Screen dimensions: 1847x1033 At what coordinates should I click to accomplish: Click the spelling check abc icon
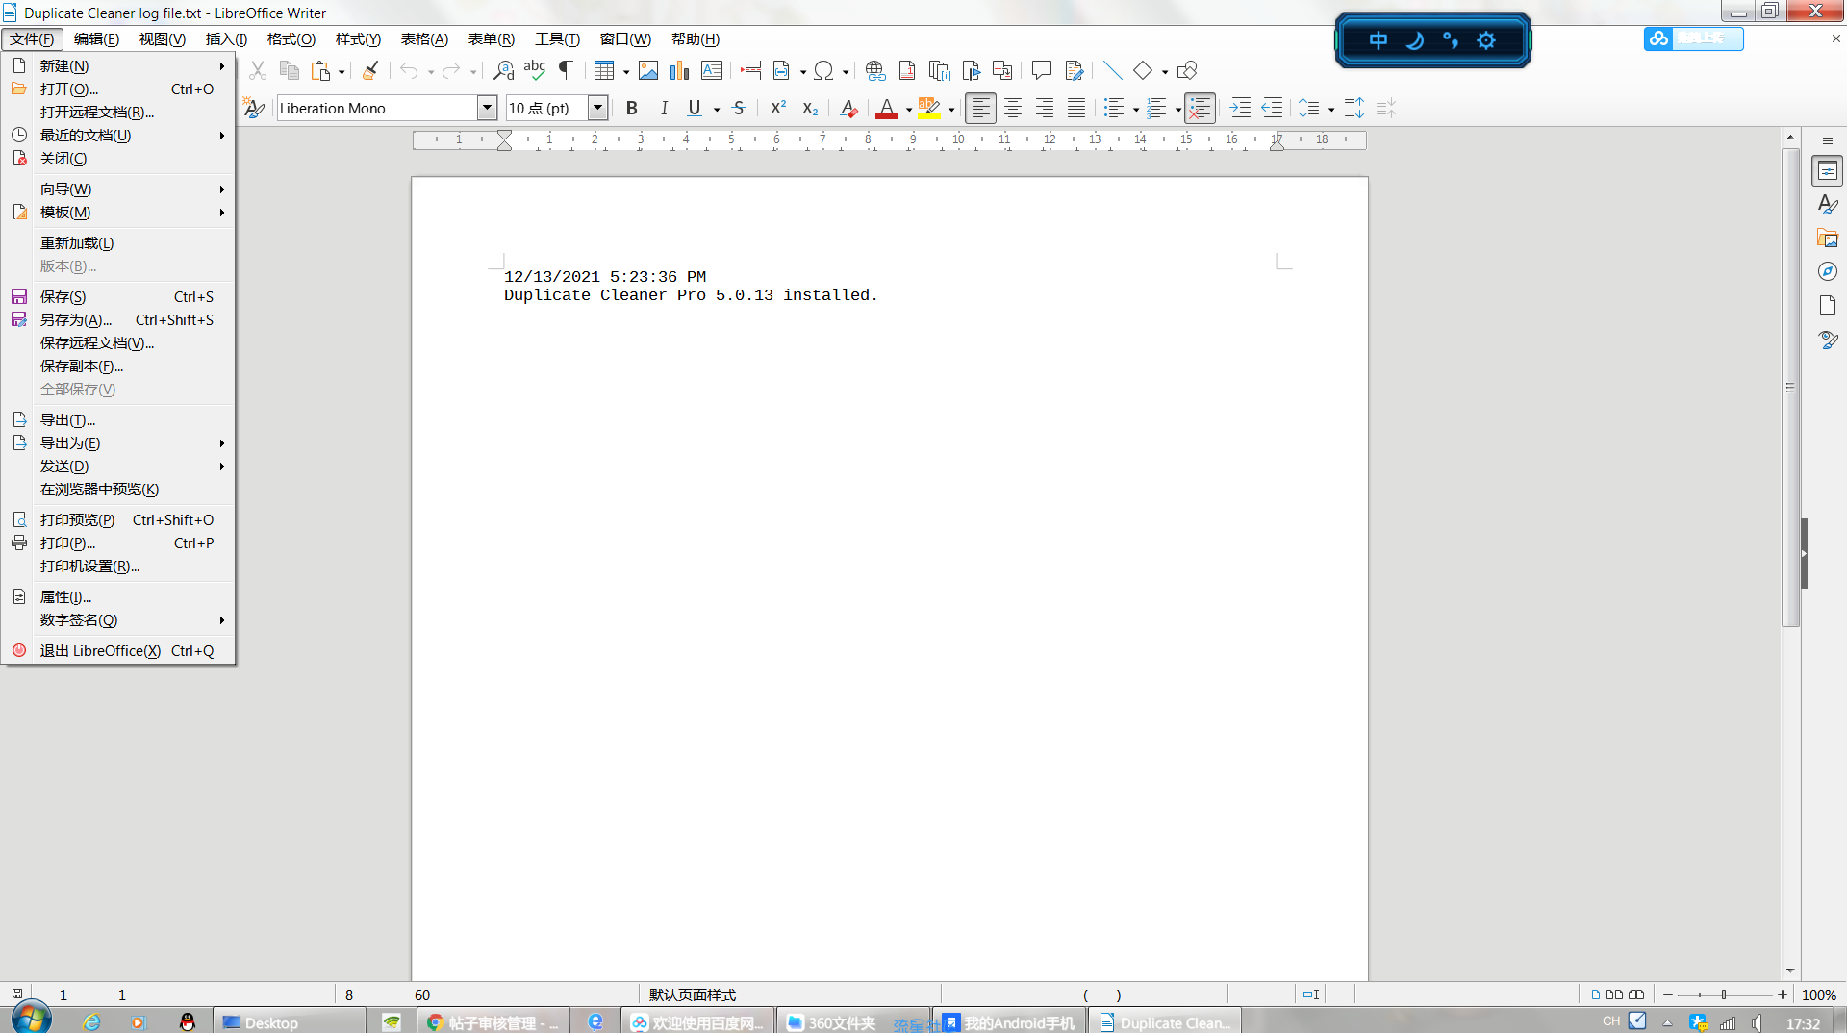tap(535, 70)
